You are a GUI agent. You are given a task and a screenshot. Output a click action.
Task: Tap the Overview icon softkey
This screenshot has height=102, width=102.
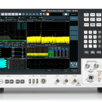[x=74, y=65]
